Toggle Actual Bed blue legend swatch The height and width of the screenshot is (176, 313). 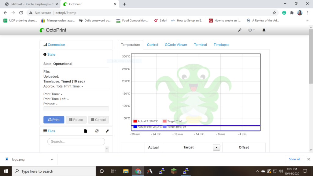pos(135,127)
